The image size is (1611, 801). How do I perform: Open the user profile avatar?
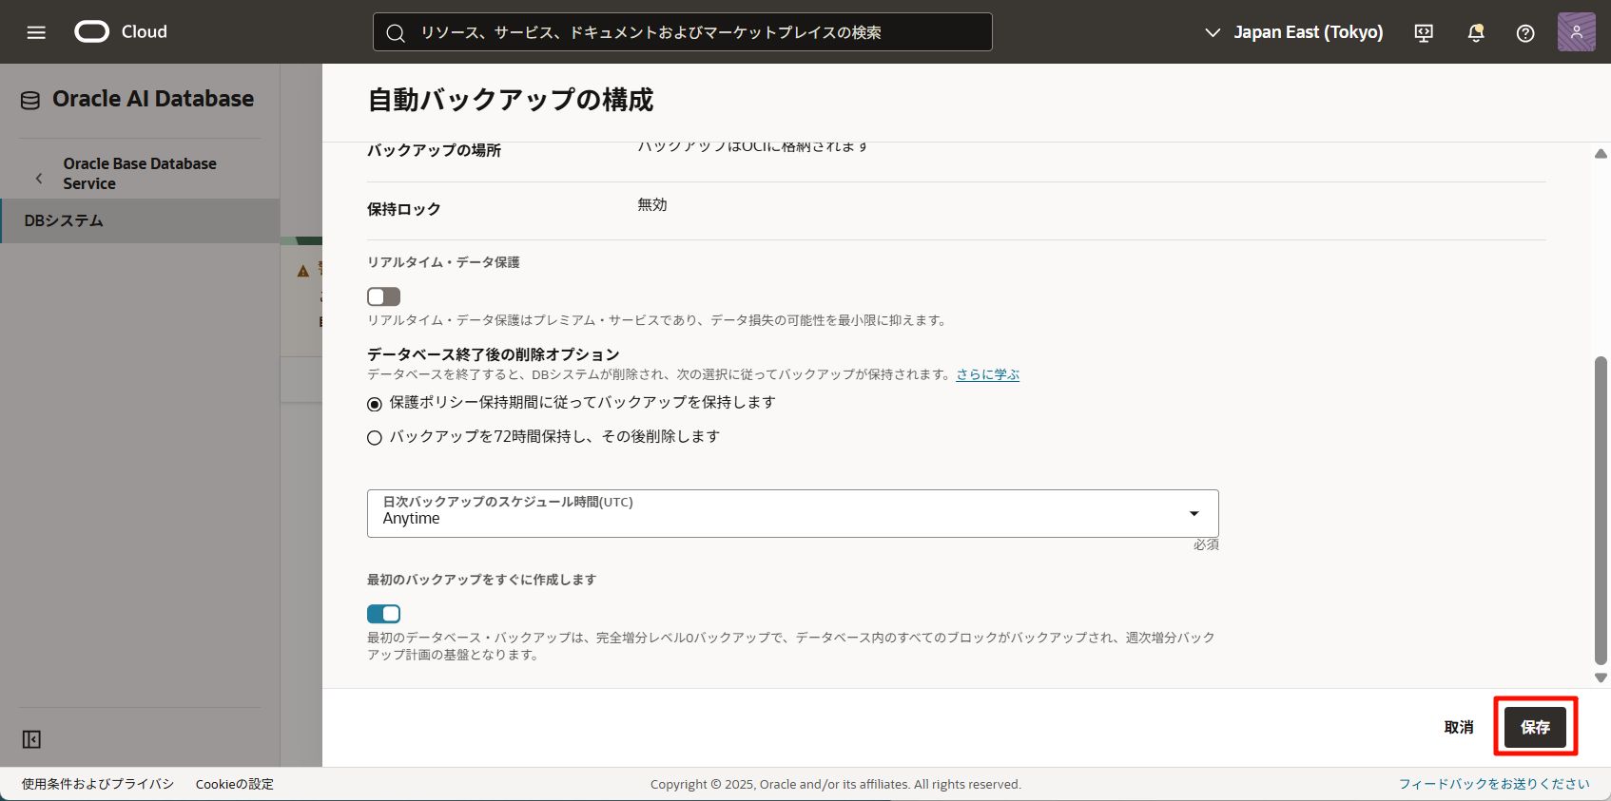pos(1576,32)
